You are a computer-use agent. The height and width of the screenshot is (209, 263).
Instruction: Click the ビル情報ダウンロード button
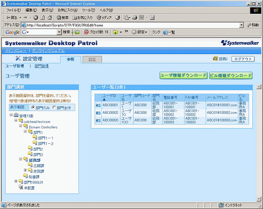click(231, 75)
